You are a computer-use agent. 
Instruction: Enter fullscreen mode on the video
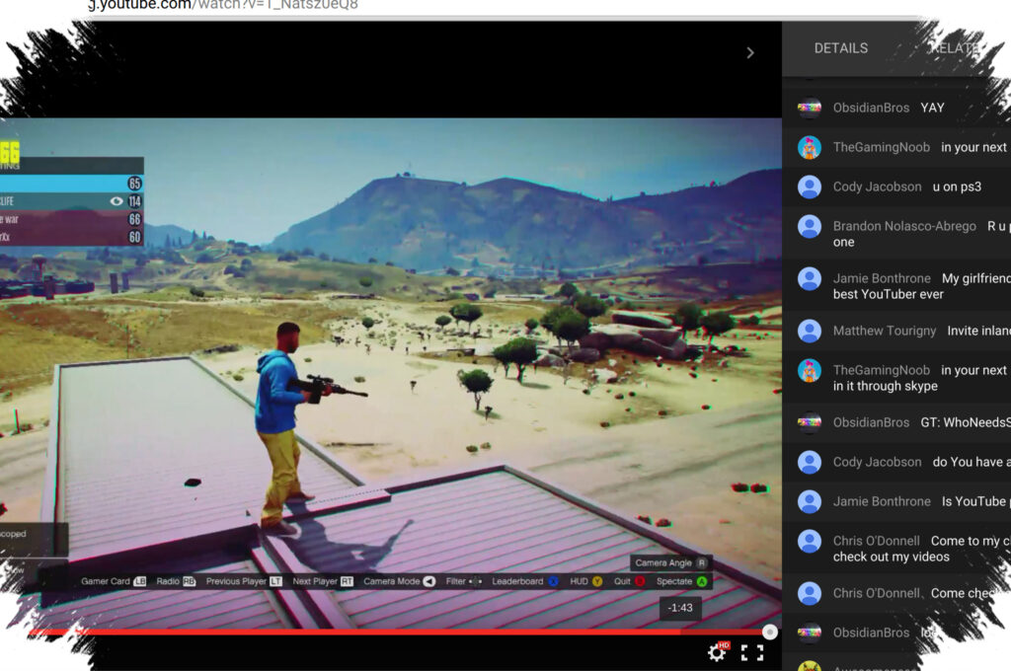(751, 653)
